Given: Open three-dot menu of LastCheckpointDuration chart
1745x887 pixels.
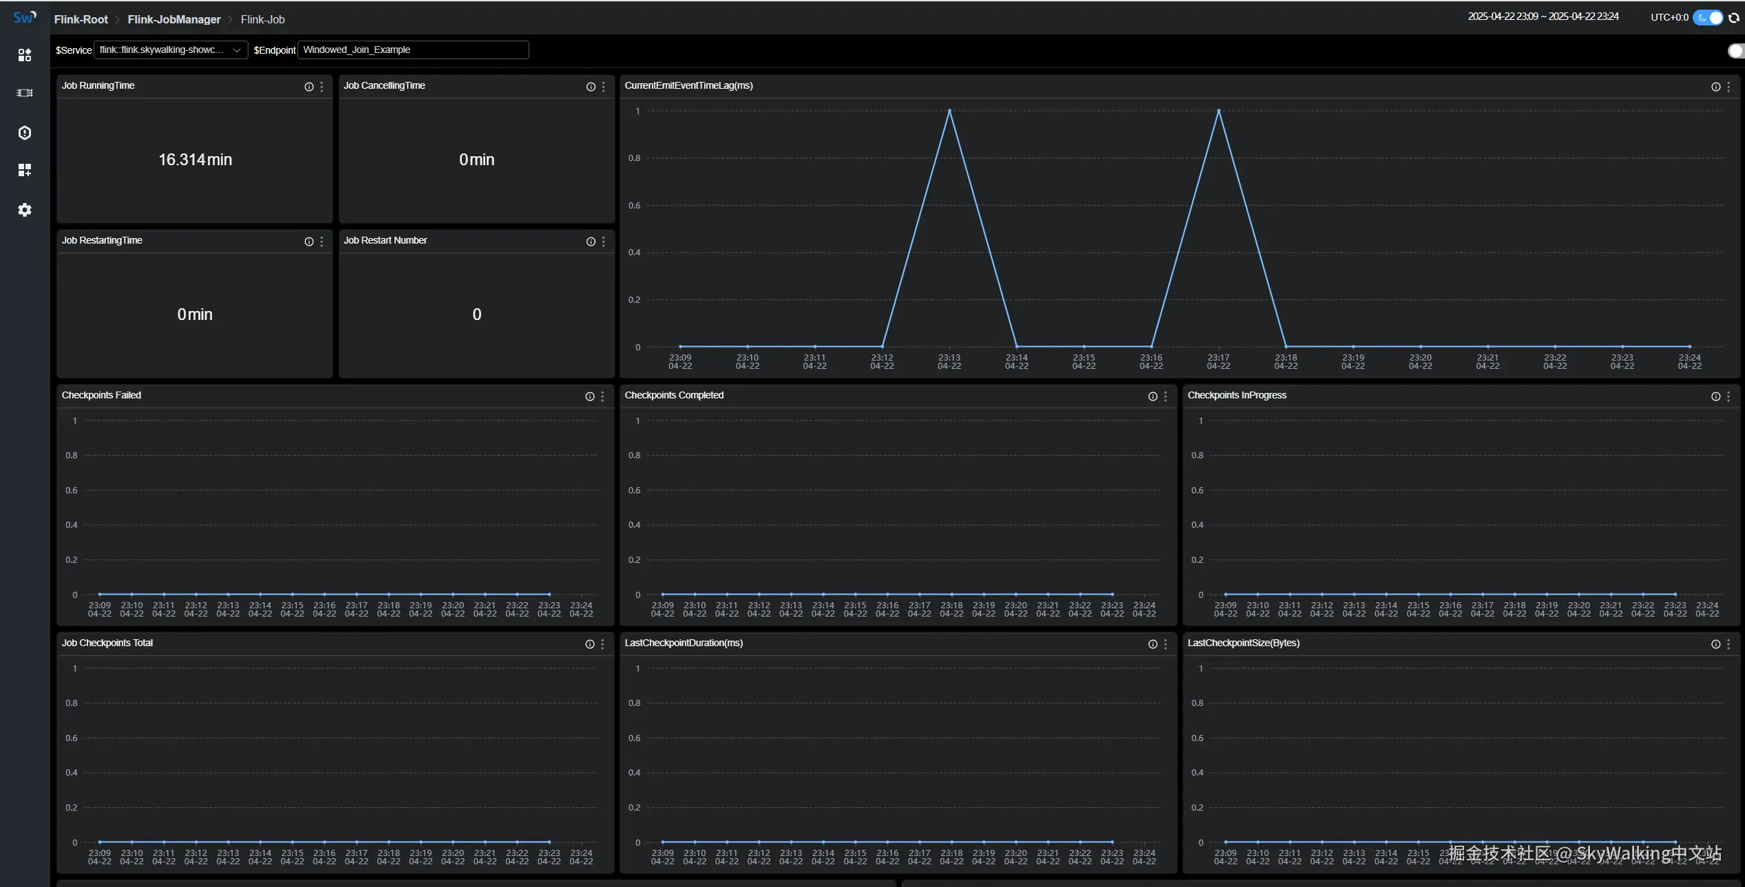Looking at the screenshot, I should [1165, 644].
